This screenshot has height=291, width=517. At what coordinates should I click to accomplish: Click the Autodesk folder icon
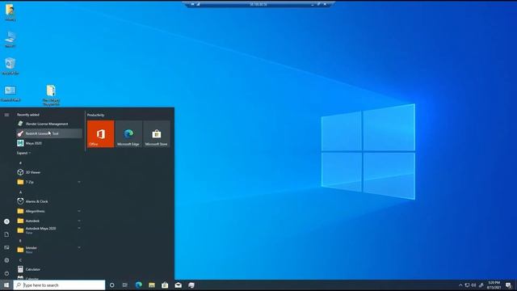[x=20, y=221]
